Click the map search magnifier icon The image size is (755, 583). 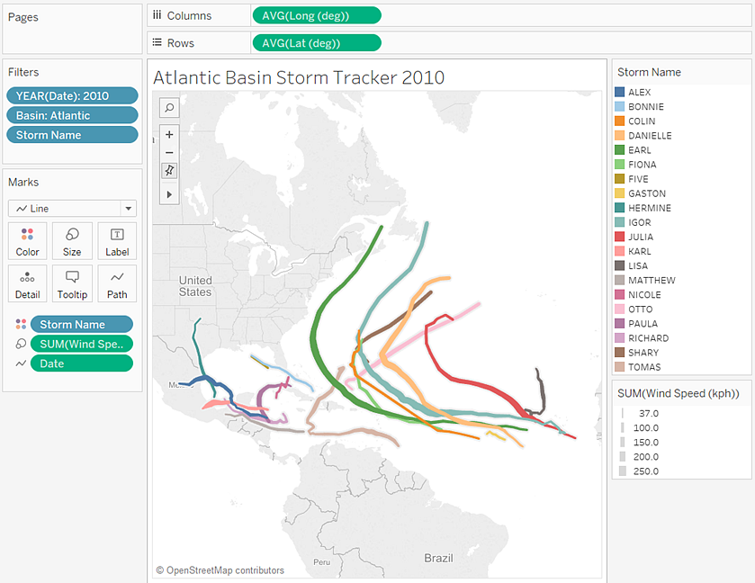tap(169, 107)
